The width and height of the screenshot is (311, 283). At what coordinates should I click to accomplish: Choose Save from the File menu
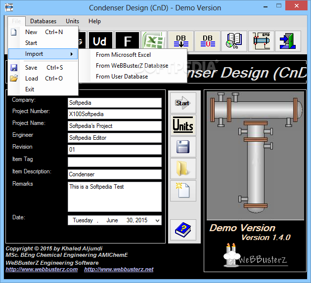click(x=43, y=68)
